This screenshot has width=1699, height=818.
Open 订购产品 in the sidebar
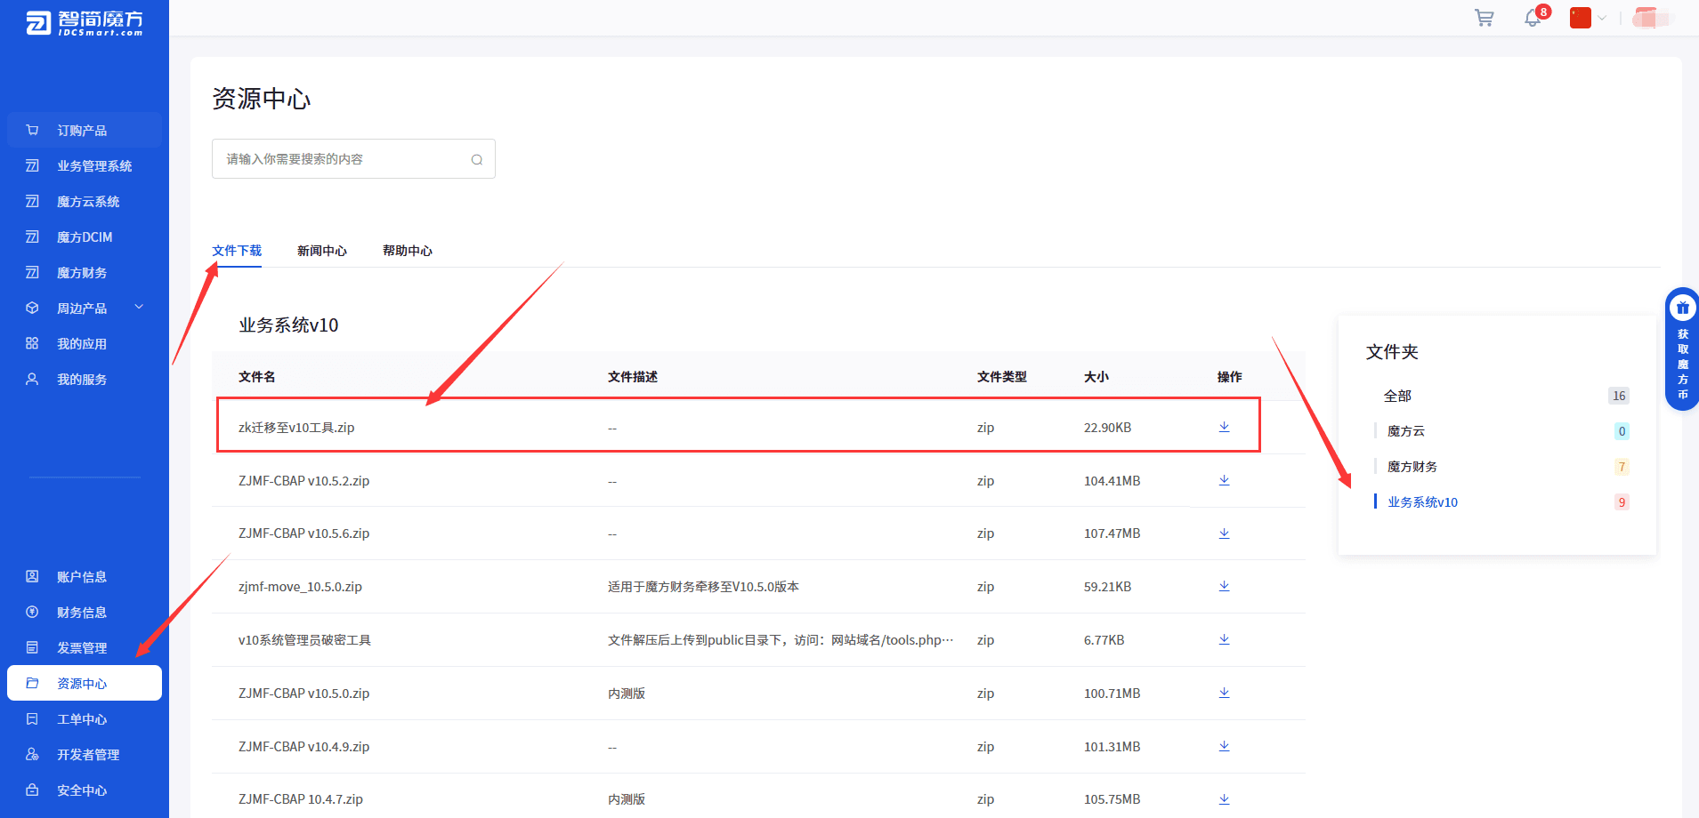coord(85,130)
